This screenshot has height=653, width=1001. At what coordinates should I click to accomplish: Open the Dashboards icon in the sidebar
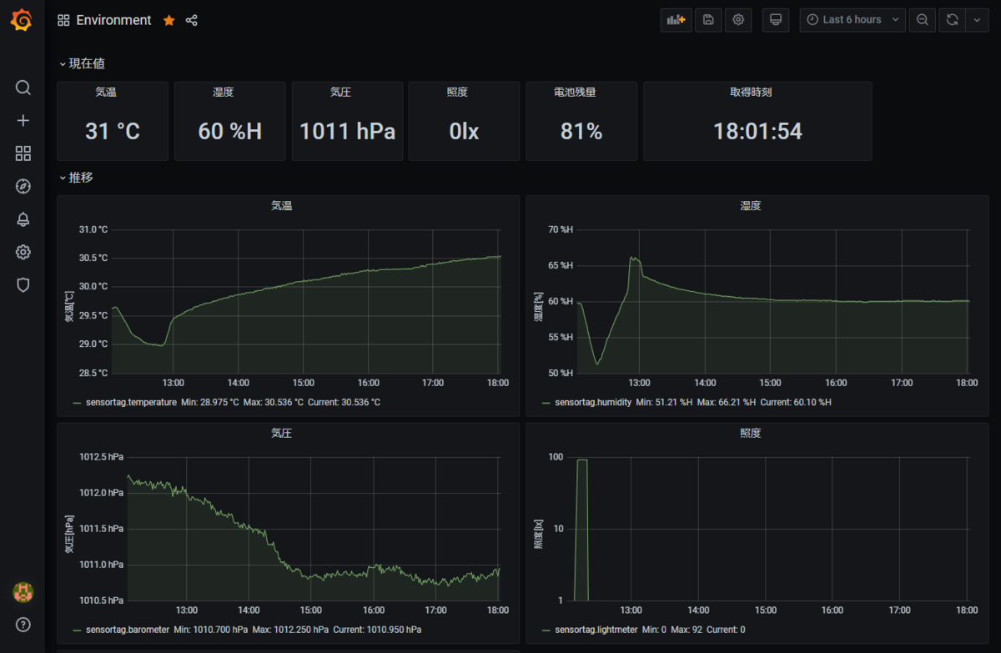coord(23,153)
